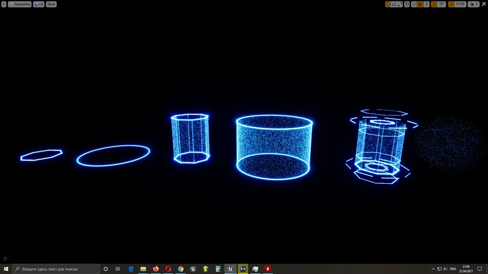Click the Show button in viewport
Image resolution: width=488 pixels, height=274 pixels.
click(x=51, y=4)
